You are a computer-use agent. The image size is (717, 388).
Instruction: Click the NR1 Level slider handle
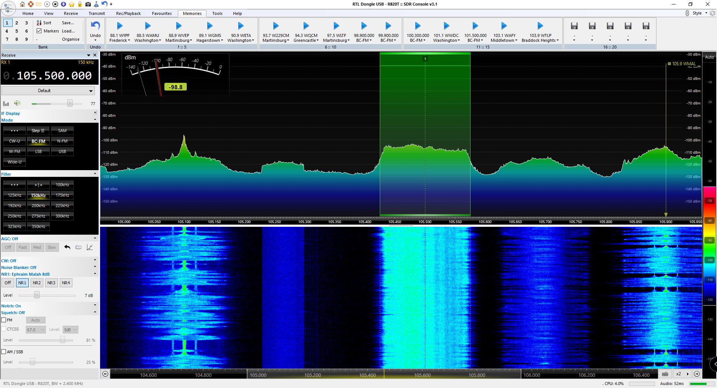pos(37,295)
